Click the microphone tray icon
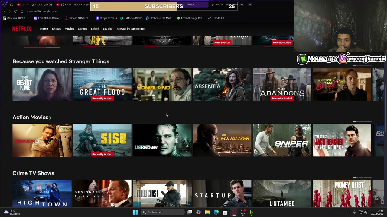Image resolution: width=387 pixels, height=217 pixels. point(354,212)
